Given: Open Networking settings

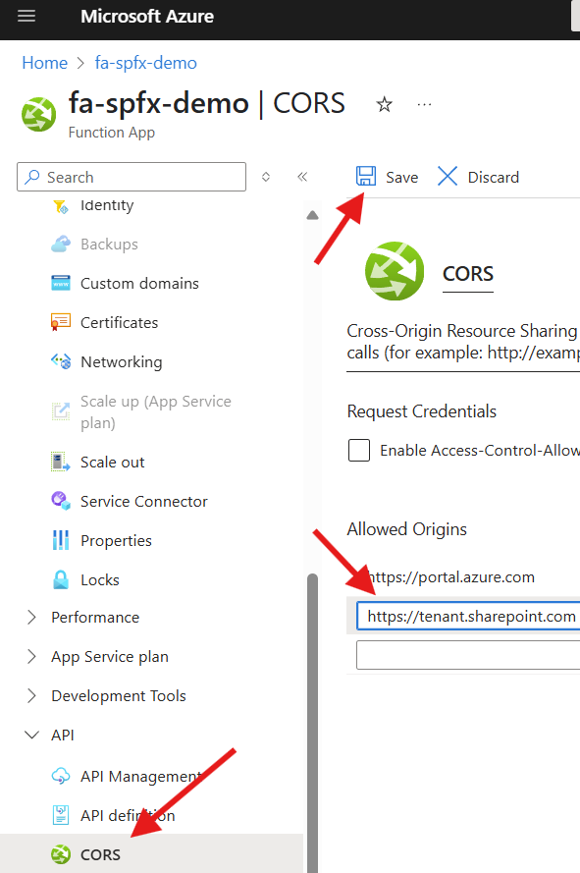Looking at the screenshot, I should (x=122, y=362).
